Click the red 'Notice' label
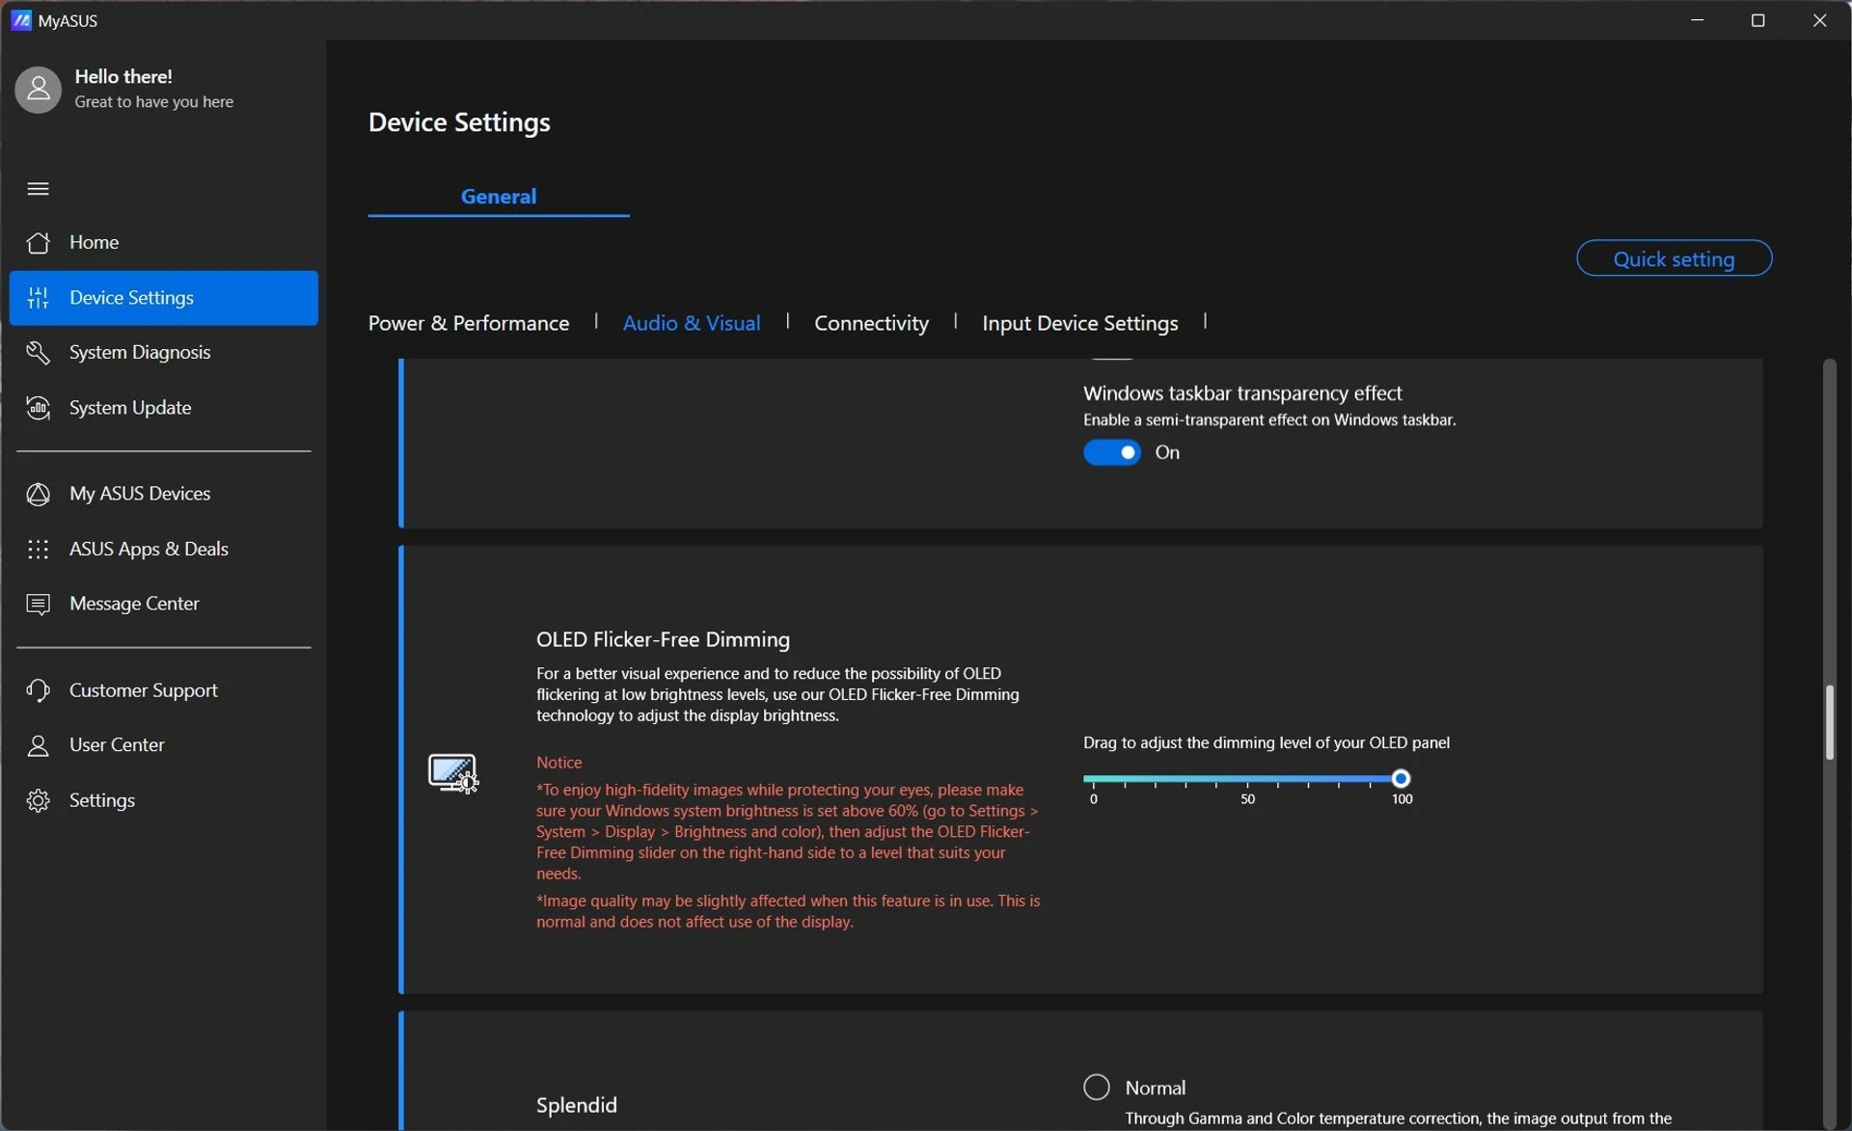Image resolution: width=1852 pixels, height=1131 pixels. click(559, 763)
